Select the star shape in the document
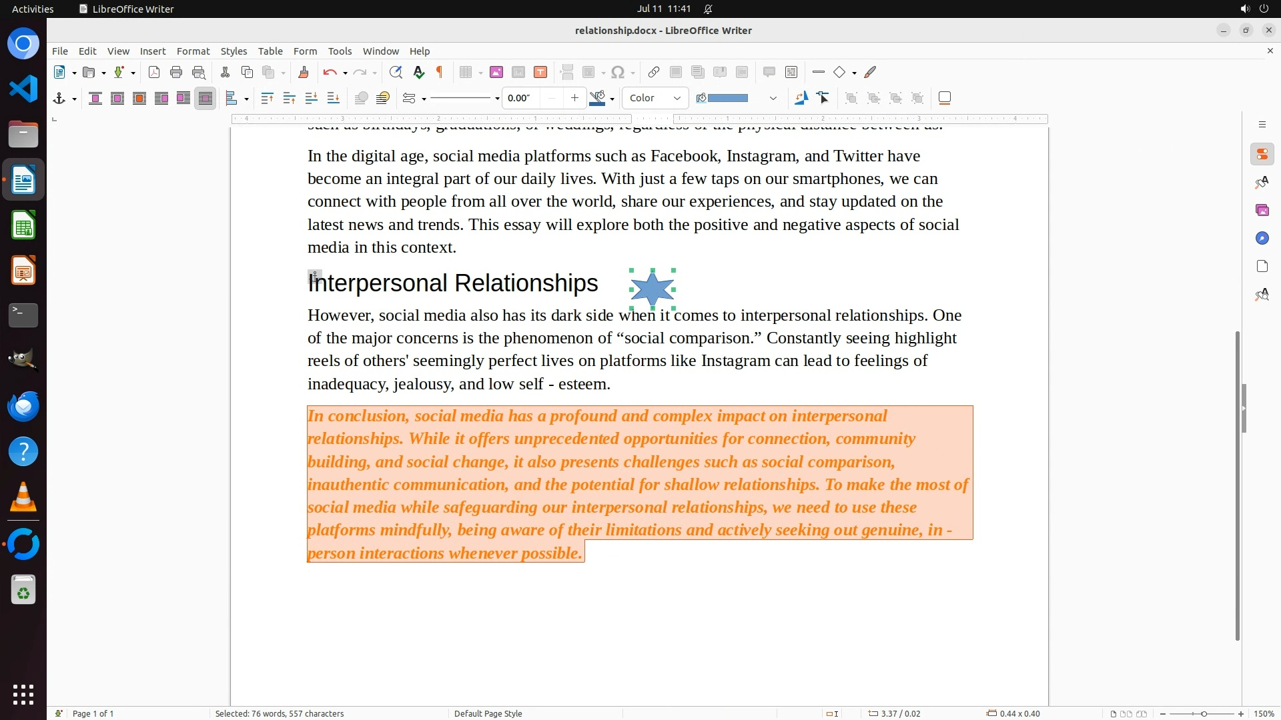This screenshot has height=720, width=1281. tap(652, 289)
